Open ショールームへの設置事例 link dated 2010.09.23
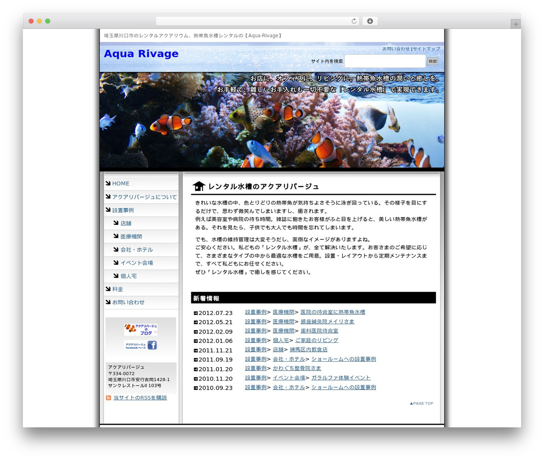544x460 pixels. point(344,387)
